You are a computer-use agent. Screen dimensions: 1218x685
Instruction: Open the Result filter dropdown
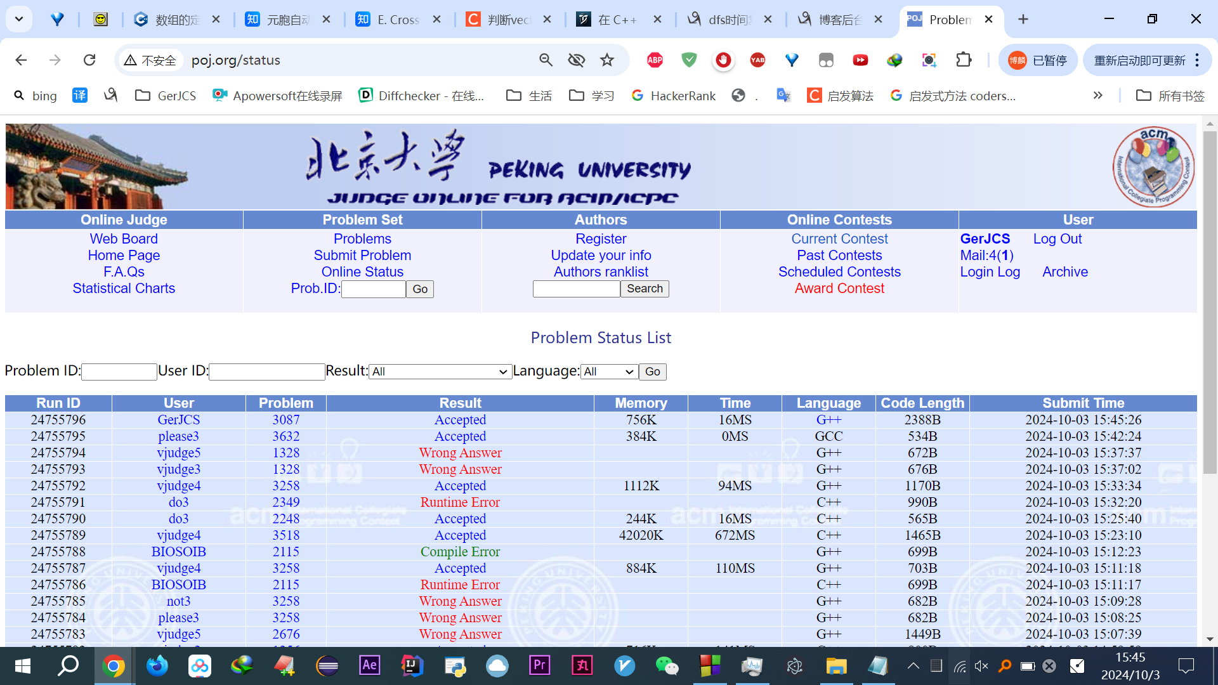(440, 372)
